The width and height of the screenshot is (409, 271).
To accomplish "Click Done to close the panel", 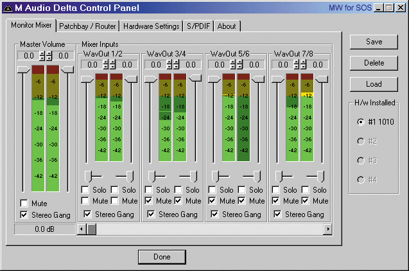I will tap(162, 257).
